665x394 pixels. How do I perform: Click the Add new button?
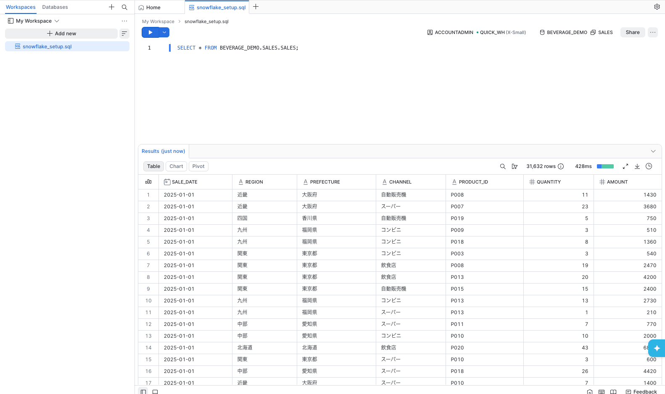(x=61, y=34)
